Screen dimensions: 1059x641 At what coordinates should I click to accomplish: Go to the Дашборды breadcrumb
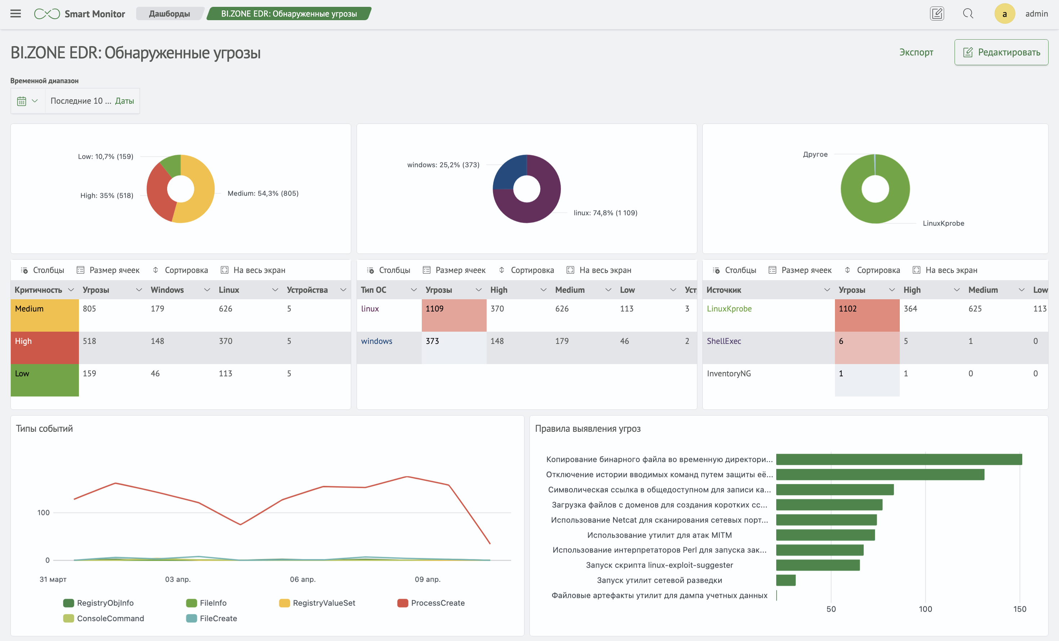pyautogui.click(x=169, y=14)
